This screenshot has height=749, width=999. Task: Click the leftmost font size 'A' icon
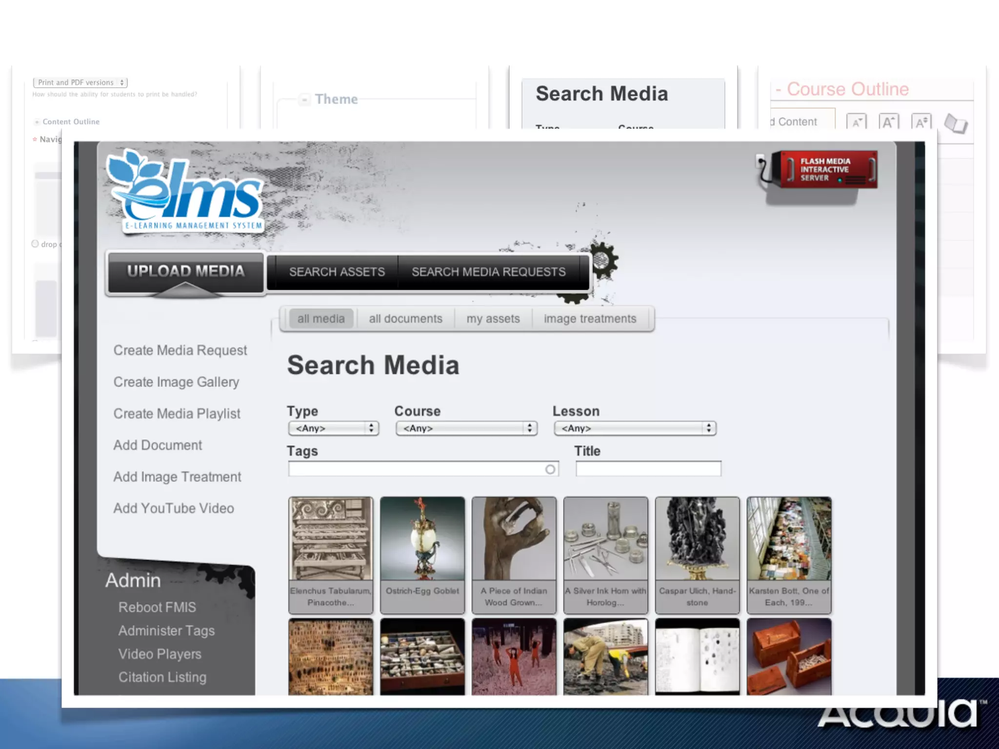click(x=857, y=122)
